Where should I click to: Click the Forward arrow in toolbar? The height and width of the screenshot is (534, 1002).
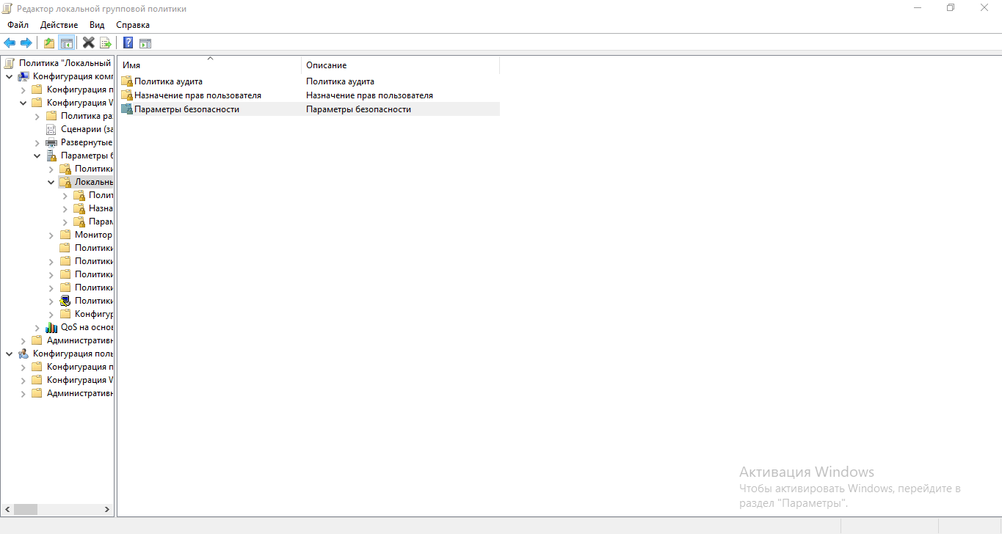point(26,43)
